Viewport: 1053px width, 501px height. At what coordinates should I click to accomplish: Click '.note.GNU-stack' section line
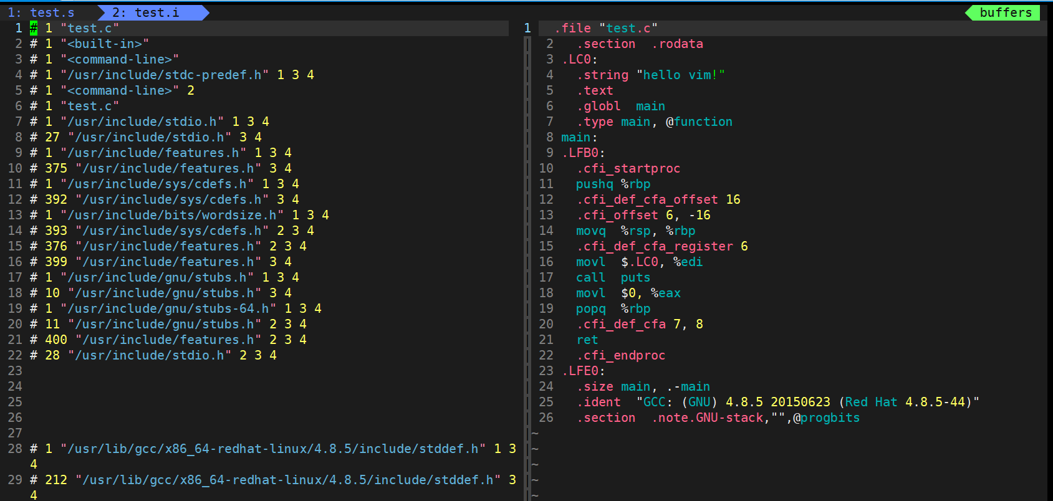click(718, 417)
